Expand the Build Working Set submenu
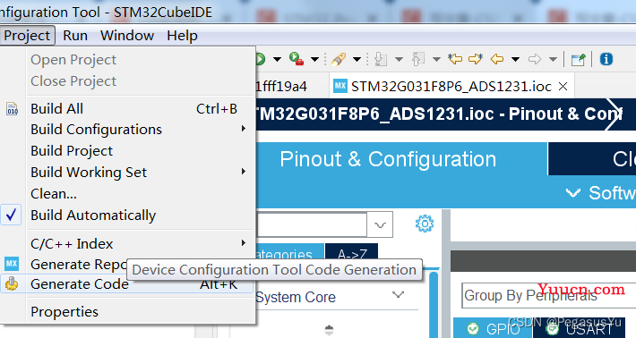 point(128,172)
